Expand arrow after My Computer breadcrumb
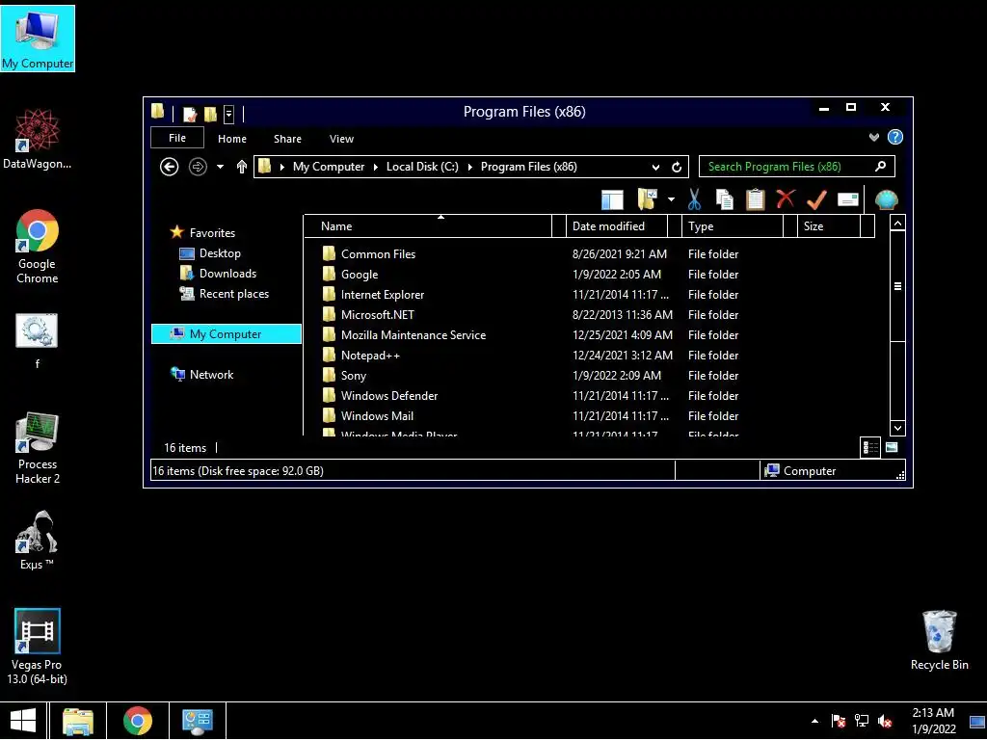Viewport: 987px width, 740px height. [375, 167]
